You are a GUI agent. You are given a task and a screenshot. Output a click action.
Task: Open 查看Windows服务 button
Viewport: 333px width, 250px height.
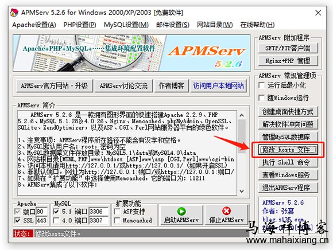click(x=288, y=175)
